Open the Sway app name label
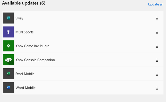The image size is (166, 102). [19, 18]
